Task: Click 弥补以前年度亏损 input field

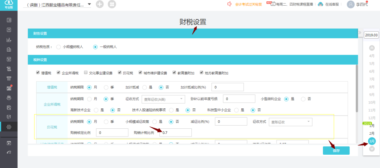Action: coord(239,99)
